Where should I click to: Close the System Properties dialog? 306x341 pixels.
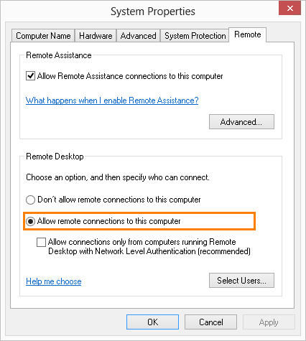point(289,8)
